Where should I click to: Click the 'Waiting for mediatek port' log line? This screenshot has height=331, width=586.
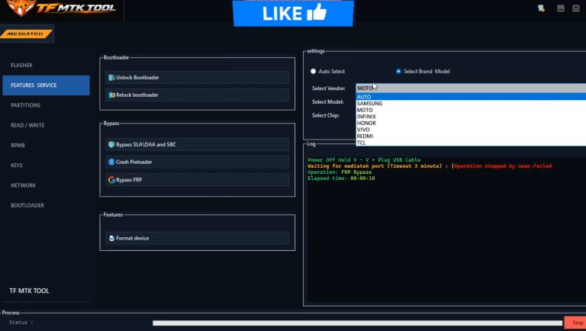pyautogui.click(x=378, y=165)
